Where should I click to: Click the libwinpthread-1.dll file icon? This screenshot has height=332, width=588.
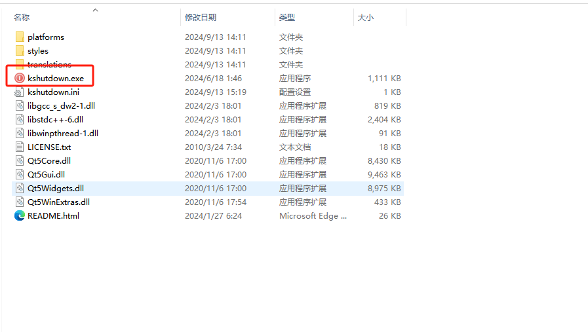(20, 134)
